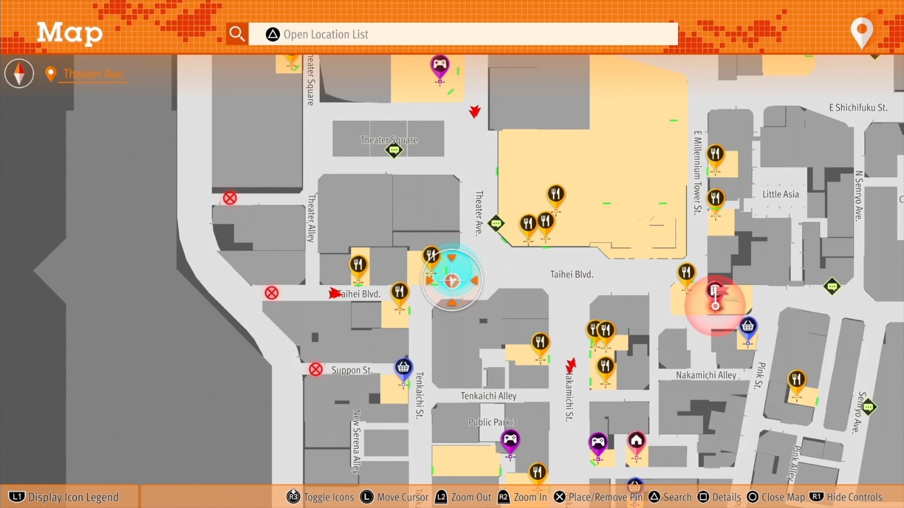
Task: Click the compass icon in the top-left corner
Action: (x=19, y=73)
